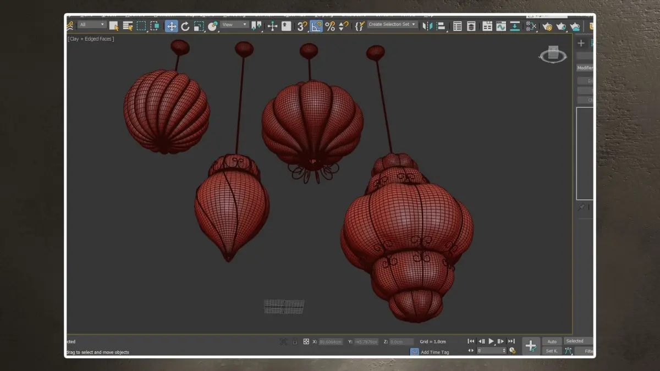The height and width of the screenshot is (371, 660).
Task: Step to the previous frame
Action: (481, 341)
